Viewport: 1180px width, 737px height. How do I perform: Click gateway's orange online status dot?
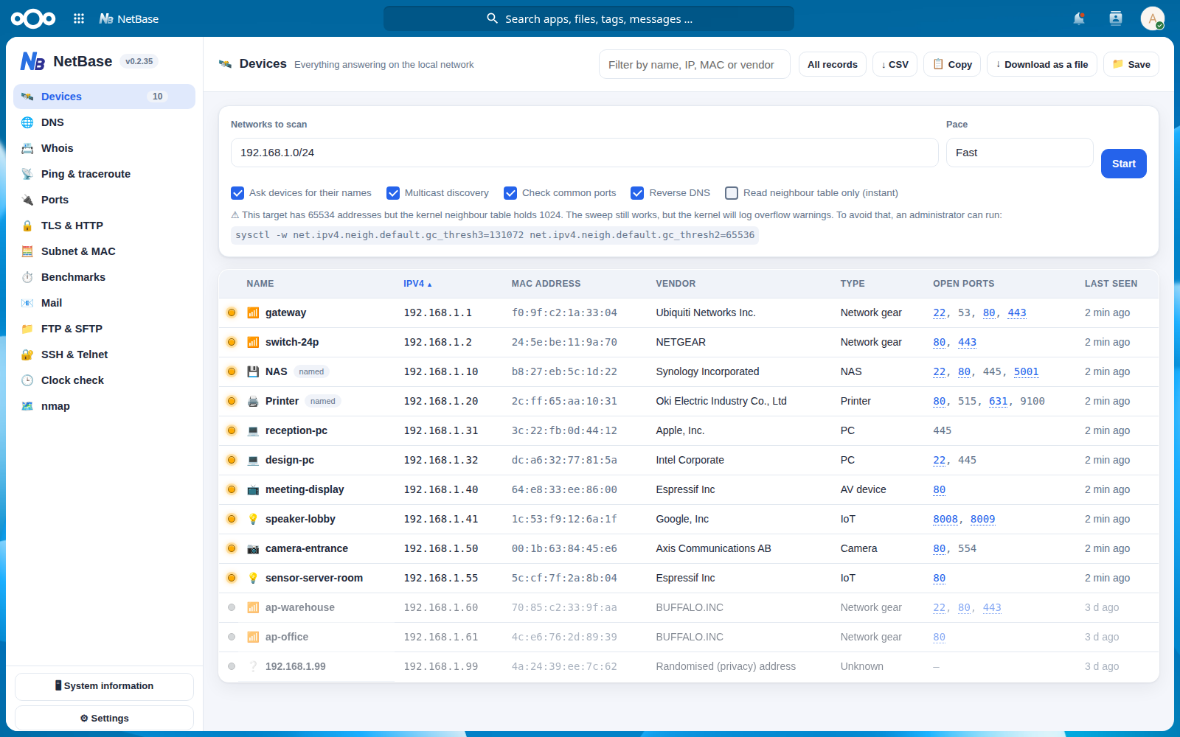tap(232, 312)
